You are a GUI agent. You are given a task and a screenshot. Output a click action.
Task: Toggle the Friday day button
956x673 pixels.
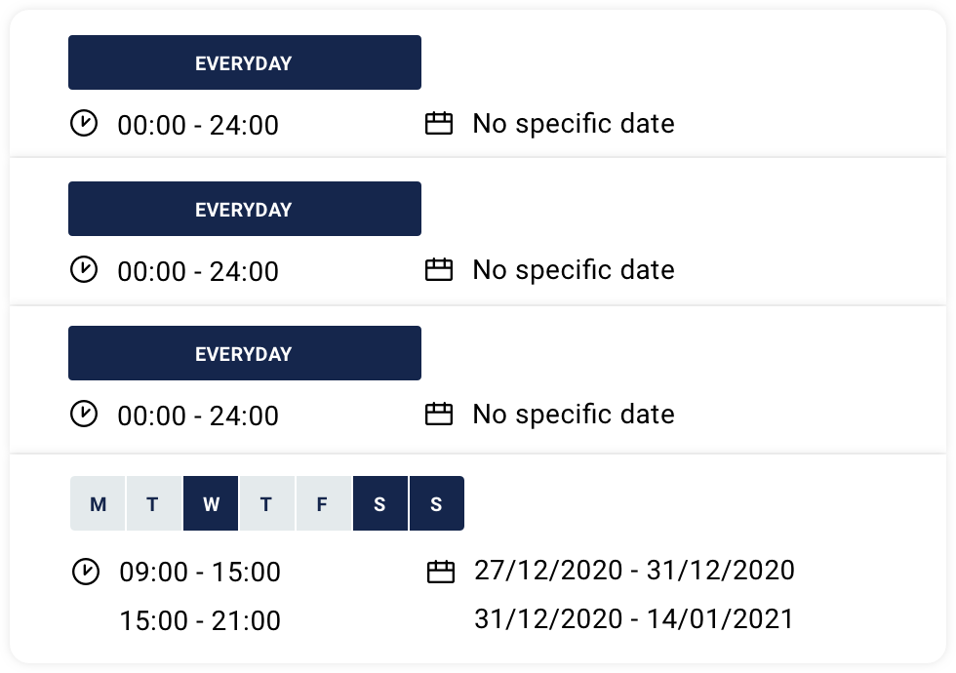[x=323, y=504]
